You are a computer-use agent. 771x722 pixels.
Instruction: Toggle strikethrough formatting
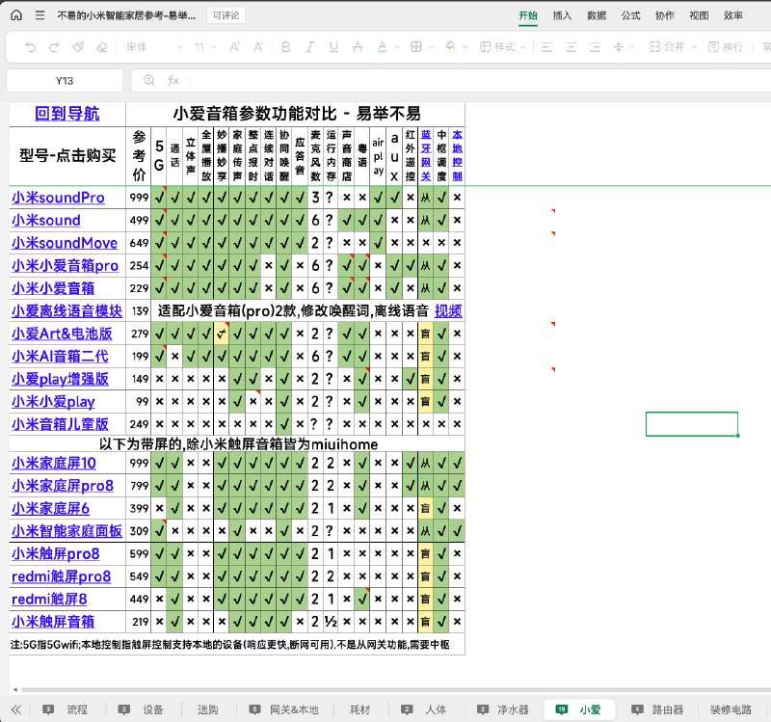(358, 47)
